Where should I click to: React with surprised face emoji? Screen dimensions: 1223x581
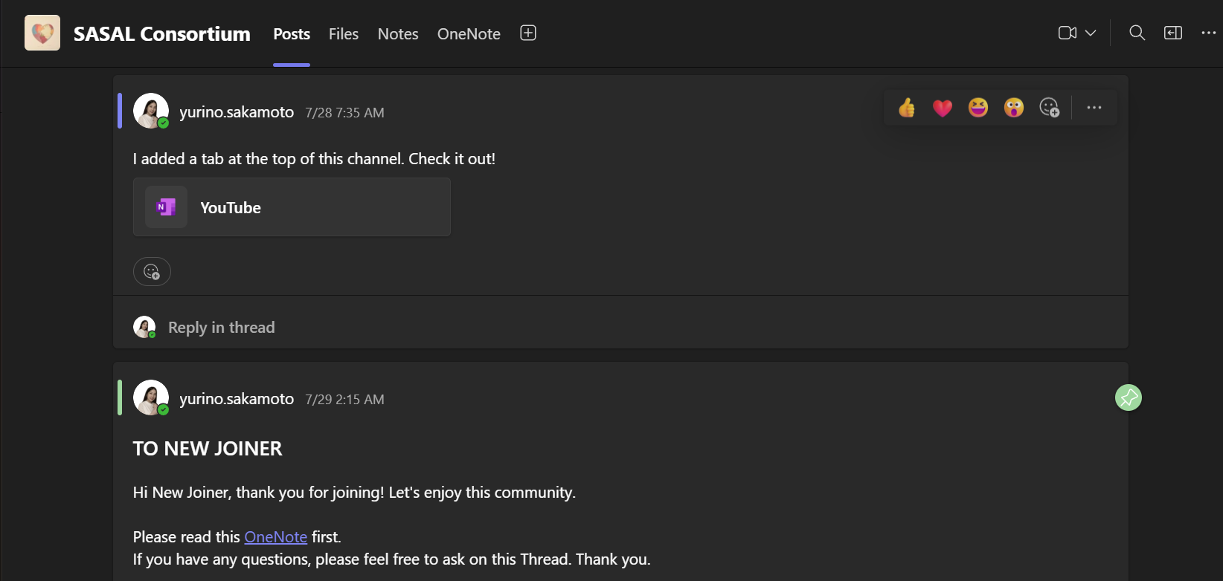[1014, 108]
